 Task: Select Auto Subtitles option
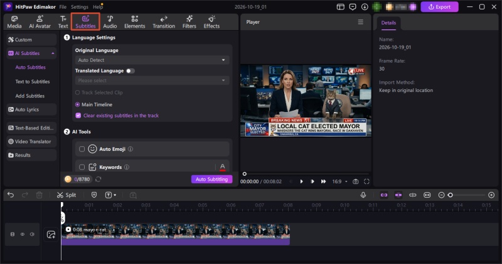30,68
